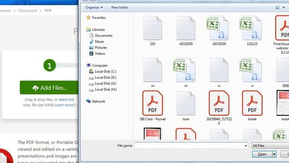The width and height of the screenshot is (289, 163).
Task: Select the blank ADX2030 document file
Action: pyautogui.click(x=186, y=31)
